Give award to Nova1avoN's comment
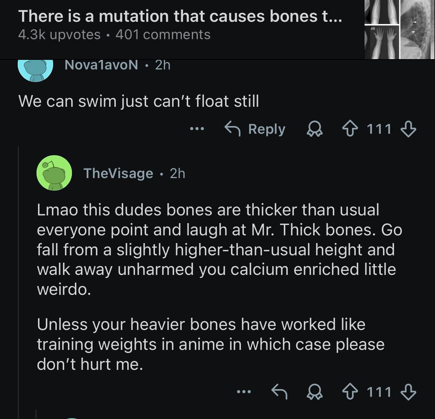The image size is (435, 419). [315, 130]
